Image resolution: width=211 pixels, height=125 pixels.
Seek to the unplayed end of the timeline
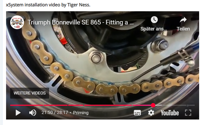[x=191, y=105]
